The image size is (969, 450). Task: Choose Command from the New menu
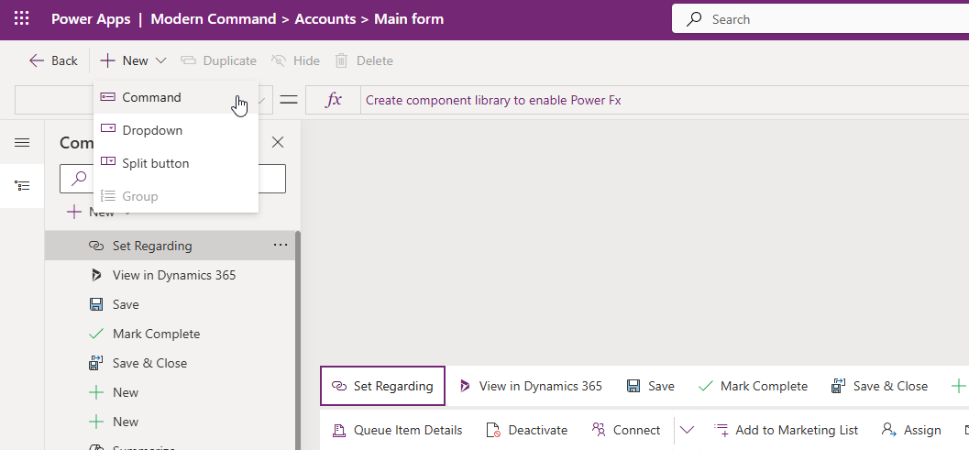pos(176,98)
